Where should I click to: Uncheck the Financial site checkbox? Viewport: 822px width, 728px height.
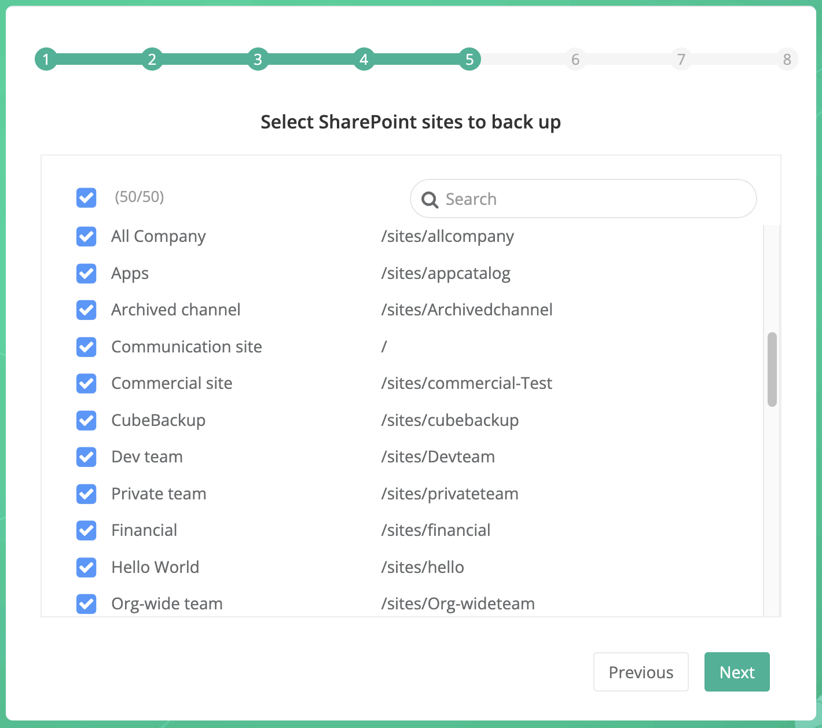86,530
